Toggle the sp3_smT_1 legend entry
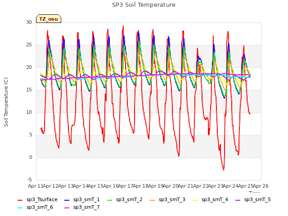288x216 pixels. pyautogui.click(x=82, y=200)
